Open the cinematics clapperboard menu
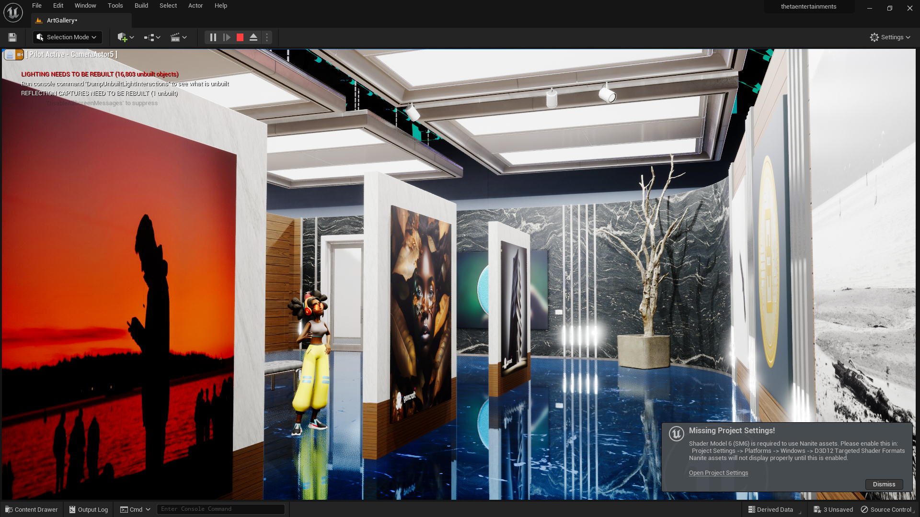 [x=178, y=37]
